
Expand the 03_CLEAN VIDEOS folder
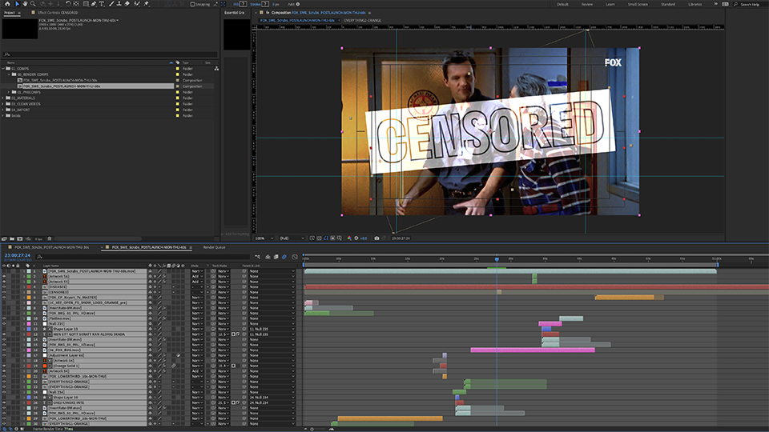[3, 104]
